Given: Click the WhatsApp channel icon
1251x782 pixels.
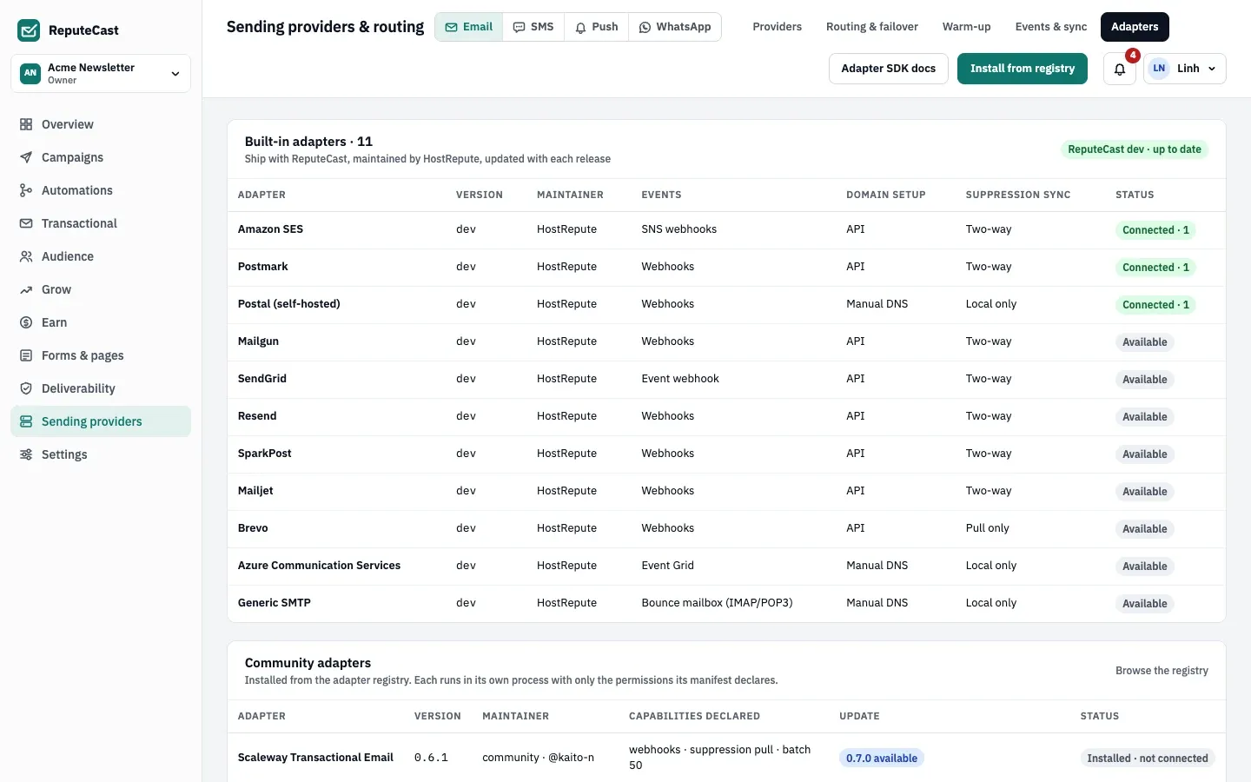Looking at the screenshot, I should [645, 27].
